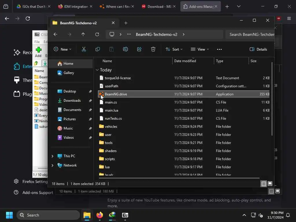The width and height of the screenshot is (296, 222).
Task: Expand the This PC tree node
Action: click(x=53, y=156)
